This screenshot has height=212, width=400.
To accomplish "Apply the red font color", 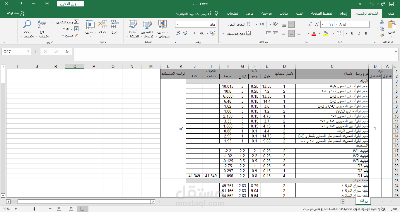I will click(314, 33).
